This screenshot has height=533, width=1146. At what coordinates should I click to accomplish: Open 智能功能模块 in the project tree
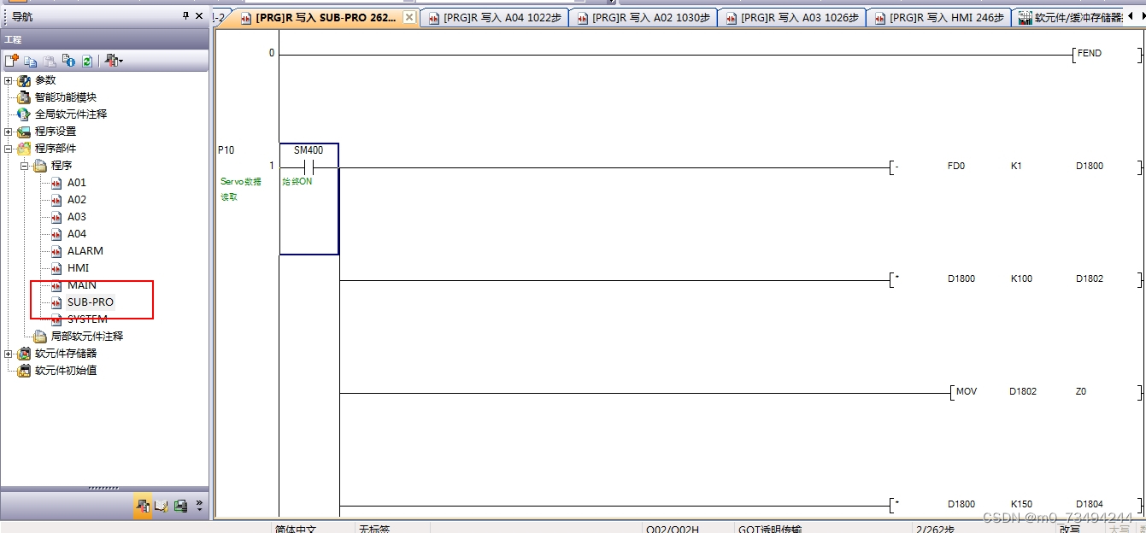point(66,97)
